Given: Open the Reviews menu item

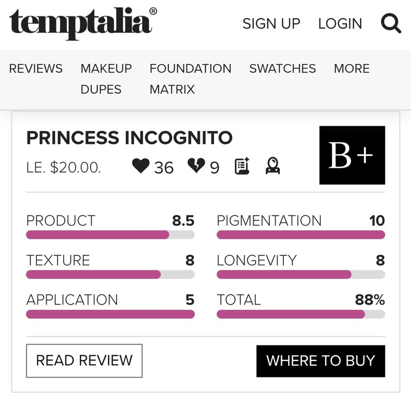Looking at the screenshot, I should coord(36,68).
